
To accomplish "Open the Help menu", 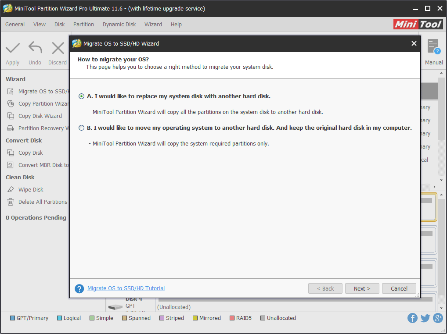I will point(176,25).
